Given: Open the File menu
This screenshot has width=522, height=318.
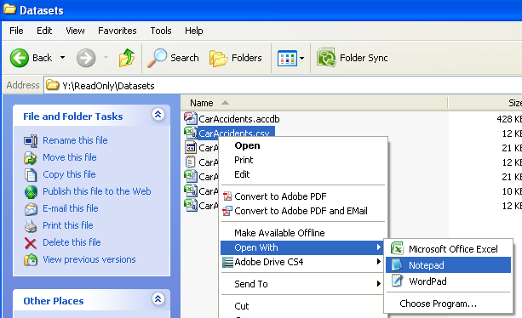Looking at the screenshot, I should (16, 31).
